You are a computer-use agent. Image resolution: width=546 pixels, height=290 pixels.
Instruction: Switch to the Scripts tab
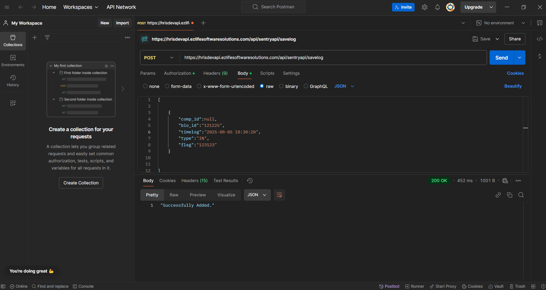pos(267,73)
